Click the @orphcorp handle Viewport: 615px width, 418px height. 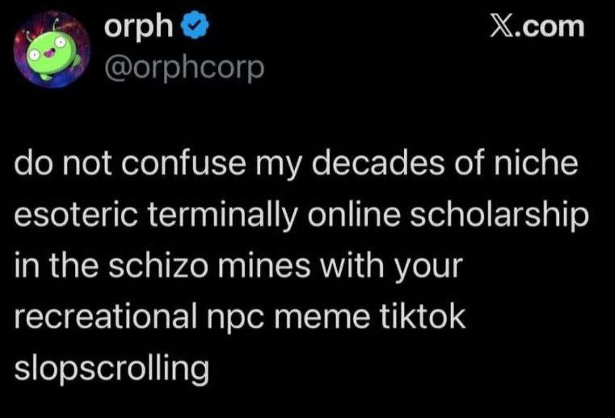click(183, 68)
